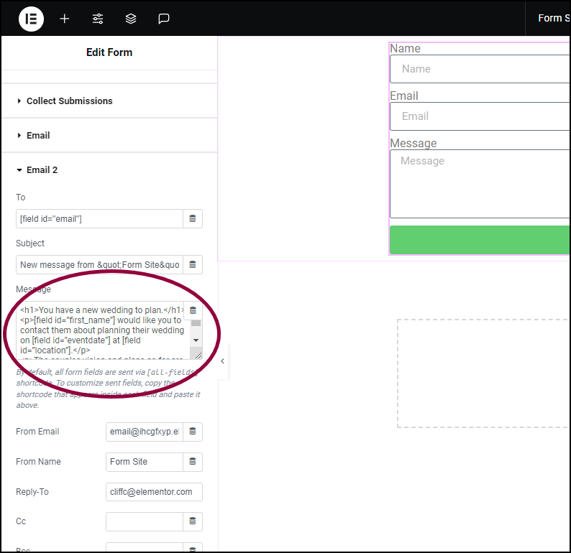571x553 pixels.
Task: Click the plus add element icon
Action: click(x=65, y=19)
